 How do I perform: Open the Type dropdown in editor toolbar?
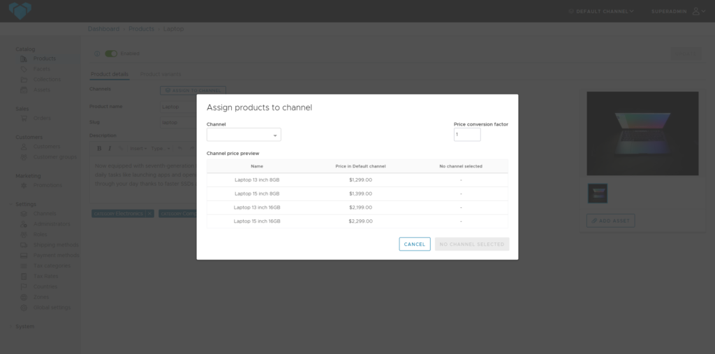tap(161, 148)
